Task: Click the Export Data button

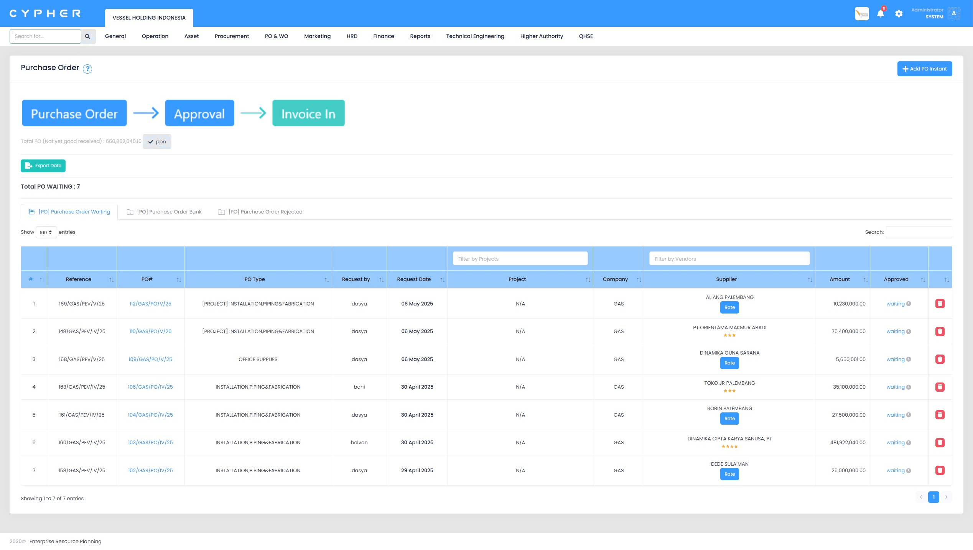Action: click(x=43, y=166)
